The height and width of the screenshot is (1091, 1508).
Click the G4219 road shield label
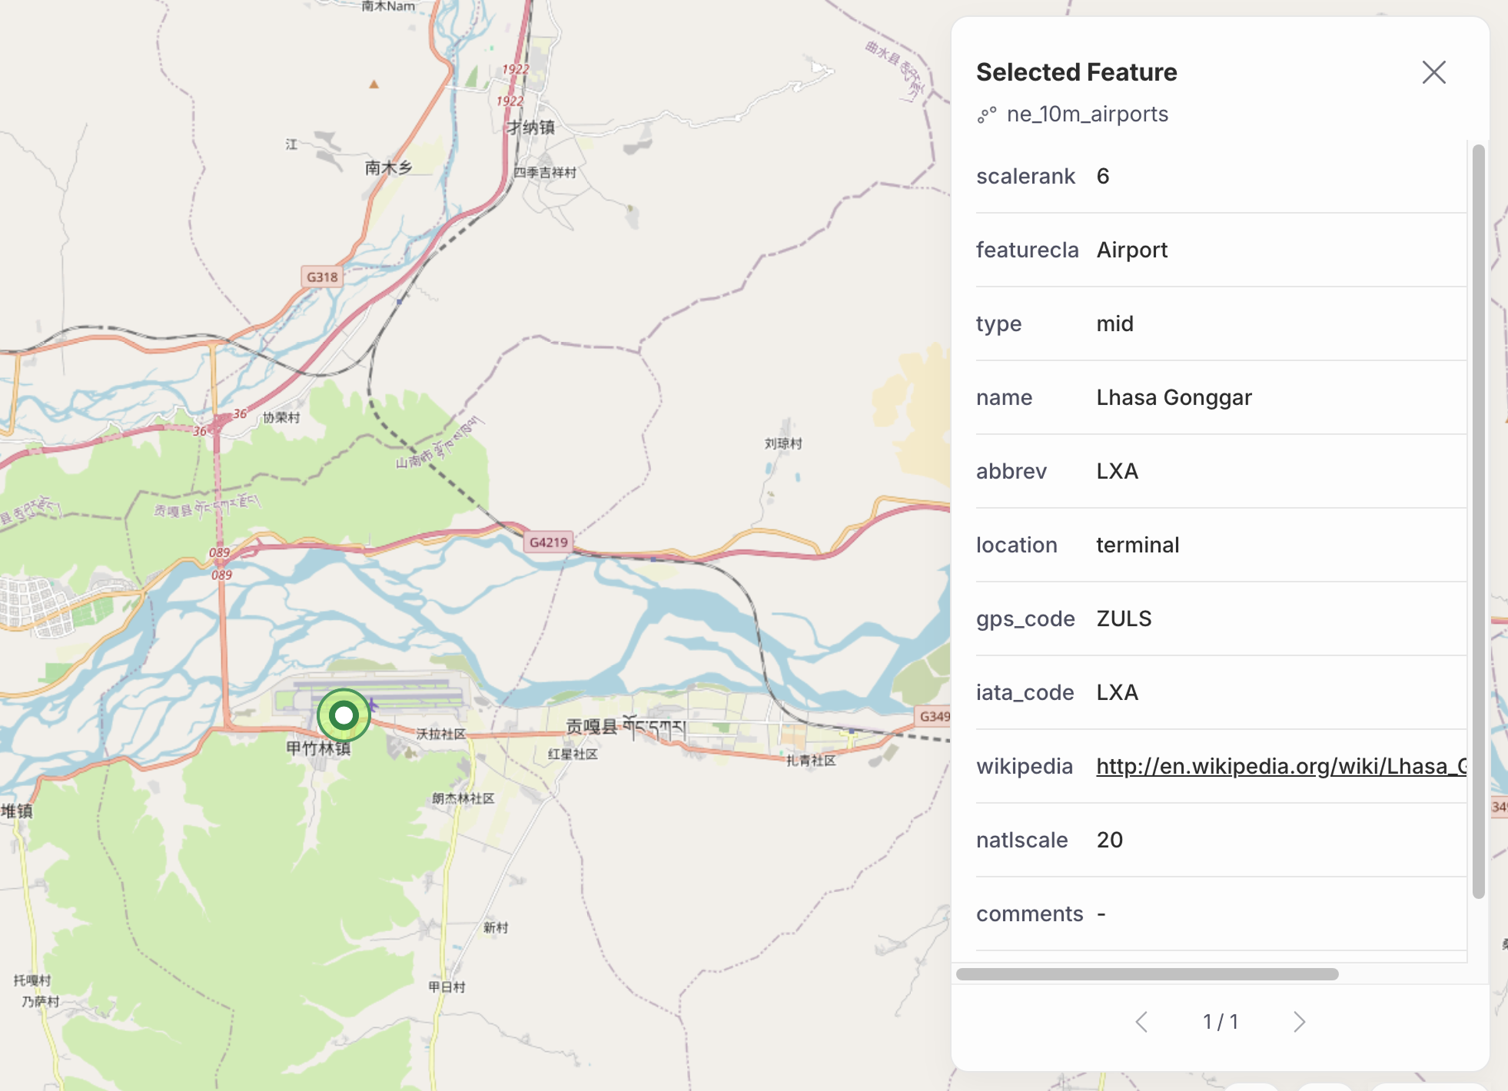coord(547,541)
